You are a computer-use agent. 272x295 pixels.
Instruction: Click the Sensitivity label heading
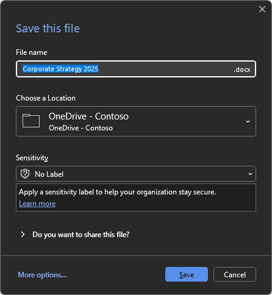tap(32, 158)
